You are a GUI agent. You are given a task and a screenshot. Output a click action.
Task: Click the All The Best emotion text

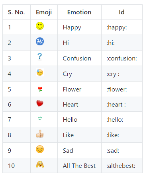79,166
